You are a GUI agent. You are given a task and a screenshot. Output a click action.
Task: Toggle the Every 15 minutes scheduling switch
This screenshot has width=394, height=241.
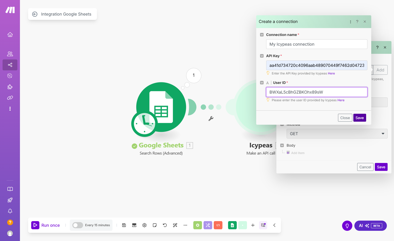point(78,225)
